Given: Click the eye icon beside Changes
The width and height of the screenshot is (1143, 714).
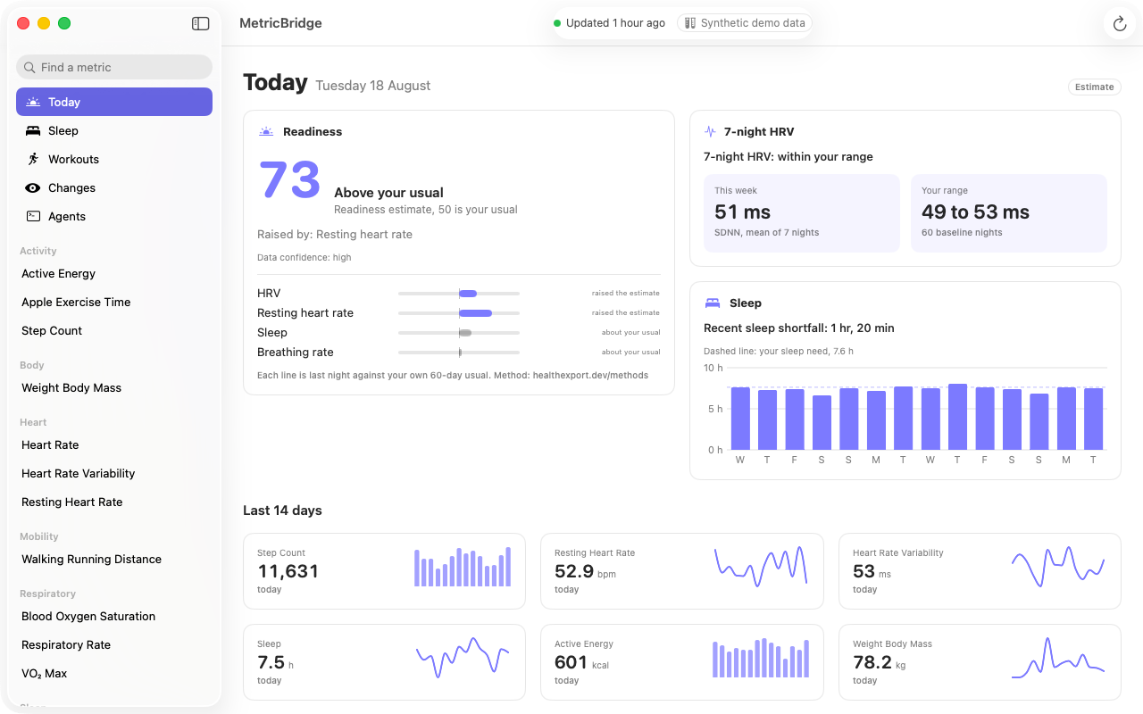Looking at the screenshot, I should [x=33, y=187].
